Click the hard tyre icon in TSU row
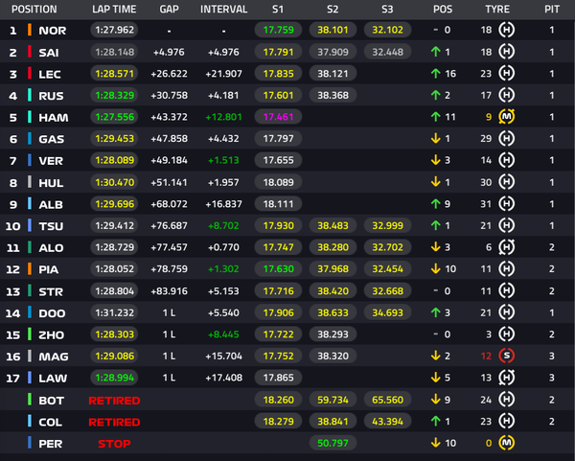This screenshot has height=461, width=575. pyautogui.click(x=506, y=225)
